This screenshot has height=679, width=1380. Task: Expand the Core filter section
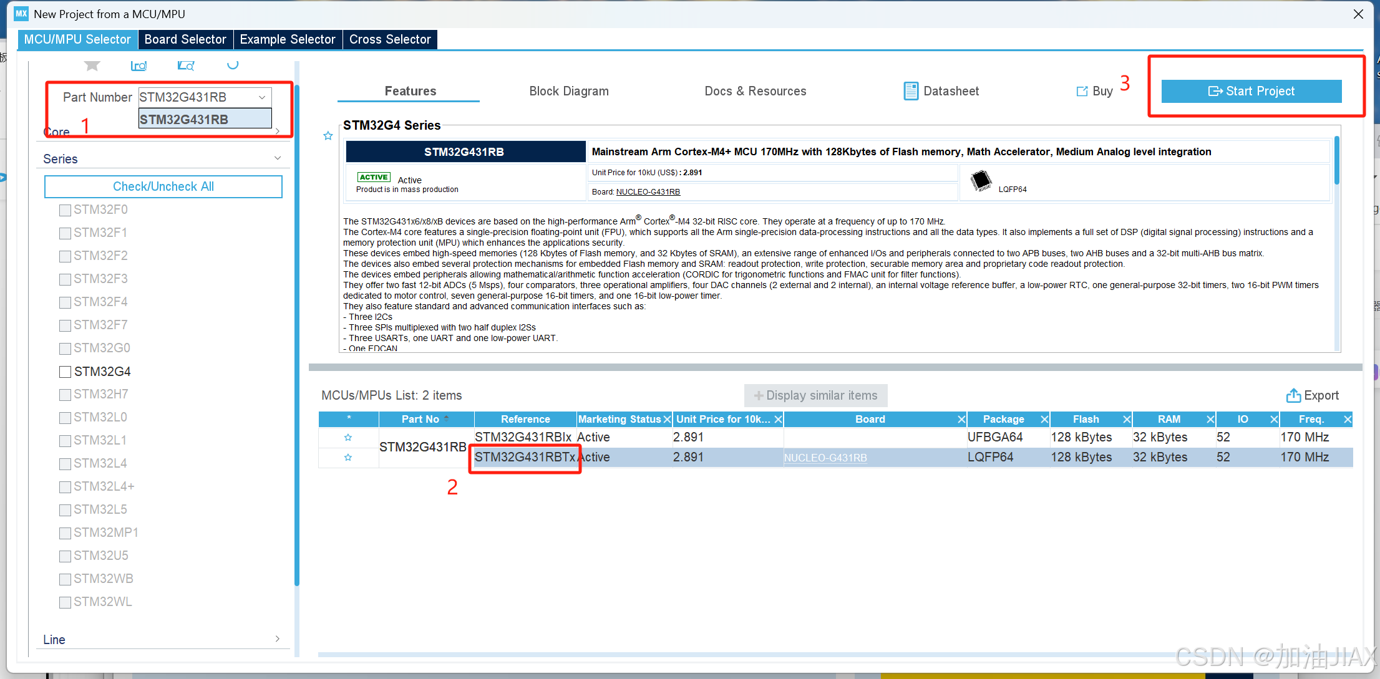click(278, 131)
